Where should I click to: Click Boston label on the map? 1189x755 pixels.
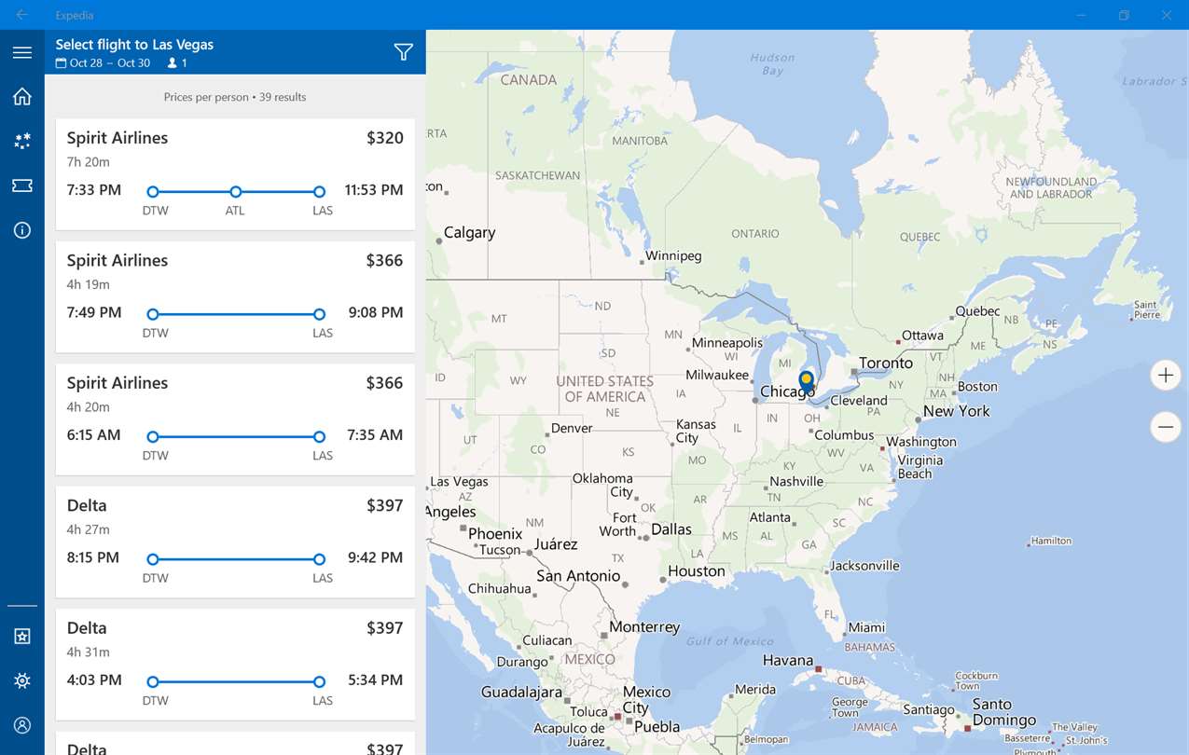click(977, 386)
